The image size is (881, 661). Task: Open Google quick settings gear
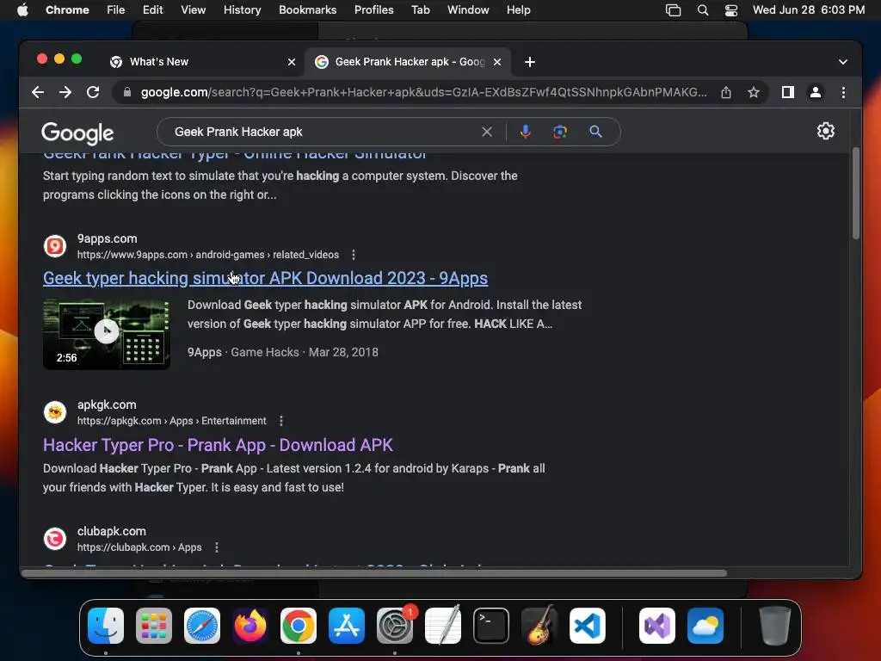825,131
